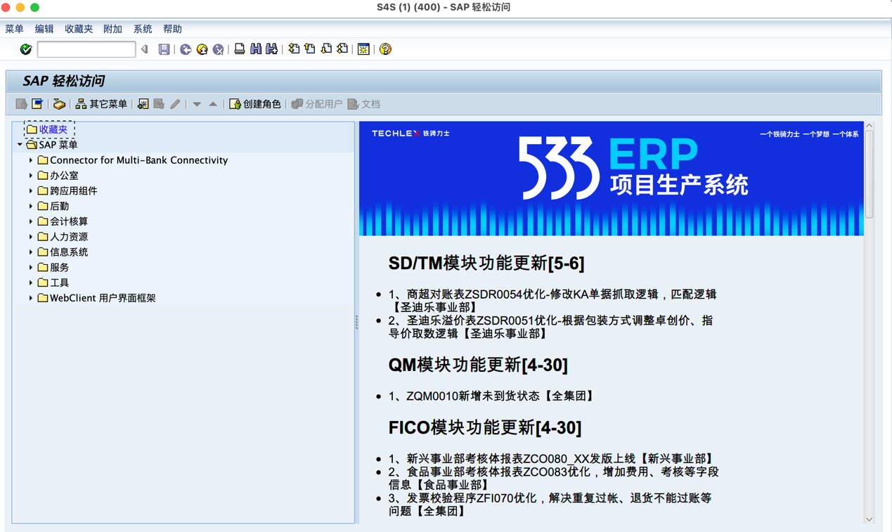Select the 办公室 tree label

pyautogui.click(x=64, y=176)
